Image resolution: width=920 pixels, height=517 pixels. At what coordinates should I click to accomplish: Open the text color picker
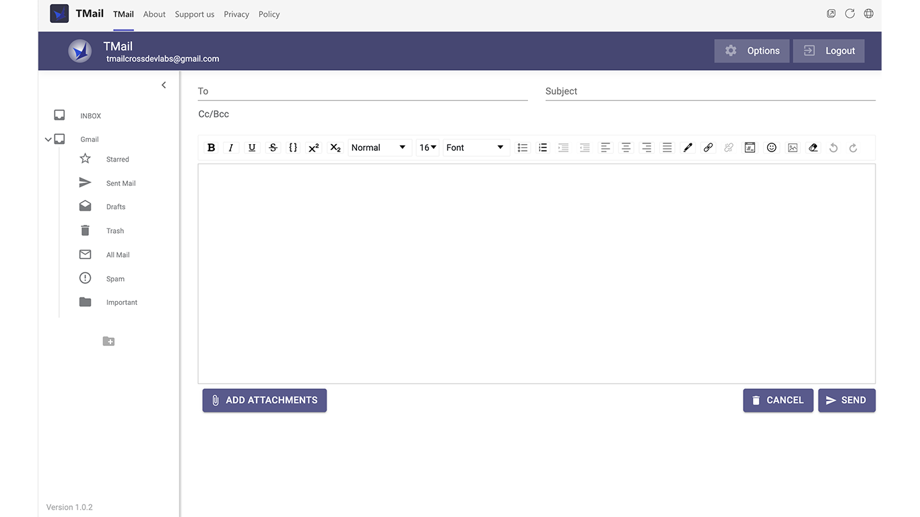click(688, 147)
